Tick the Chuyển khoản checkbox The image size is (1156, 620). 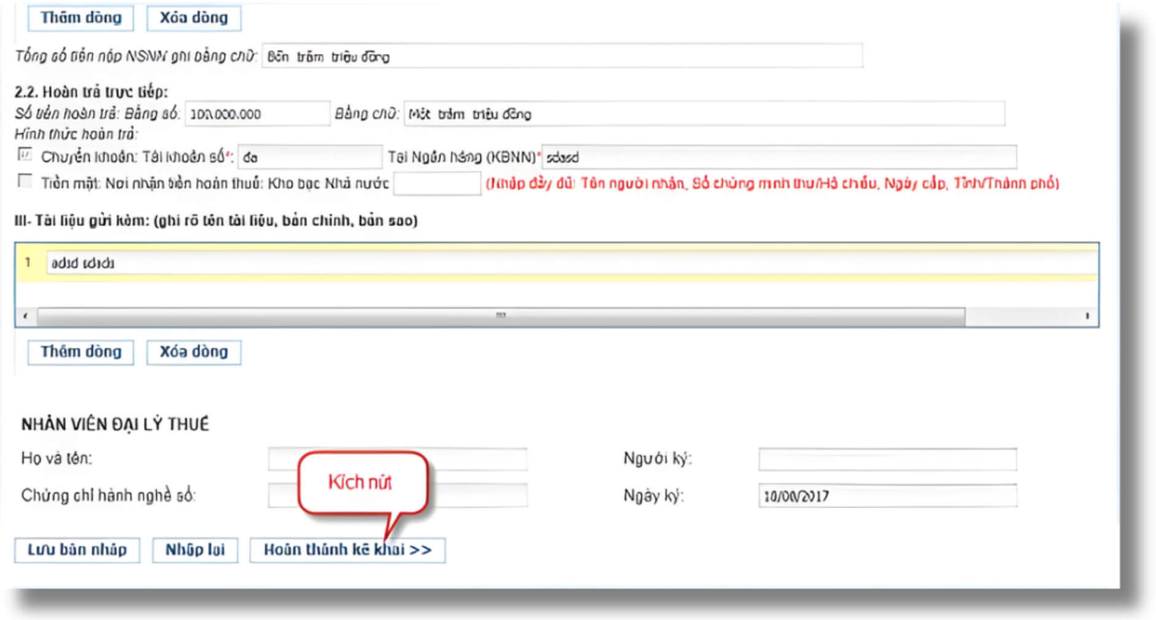(x=25, y=155)
